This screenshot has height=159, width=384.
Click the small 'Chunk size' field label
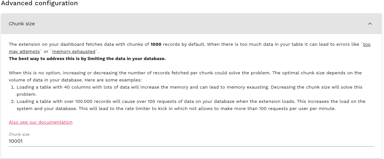pyautogui.click(x=19, y=134)
